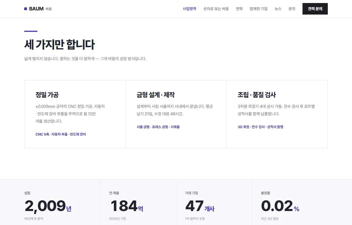The image size is (352, 225).
Task: Click the 설립 stat label
Action: tap(27, 193)
